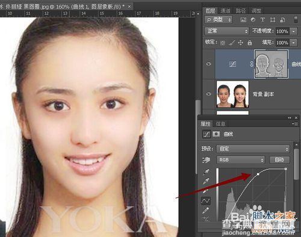Pick the gray point eyedropper
The width and height of the screenshot is (301, 237).
pos(206,181)
